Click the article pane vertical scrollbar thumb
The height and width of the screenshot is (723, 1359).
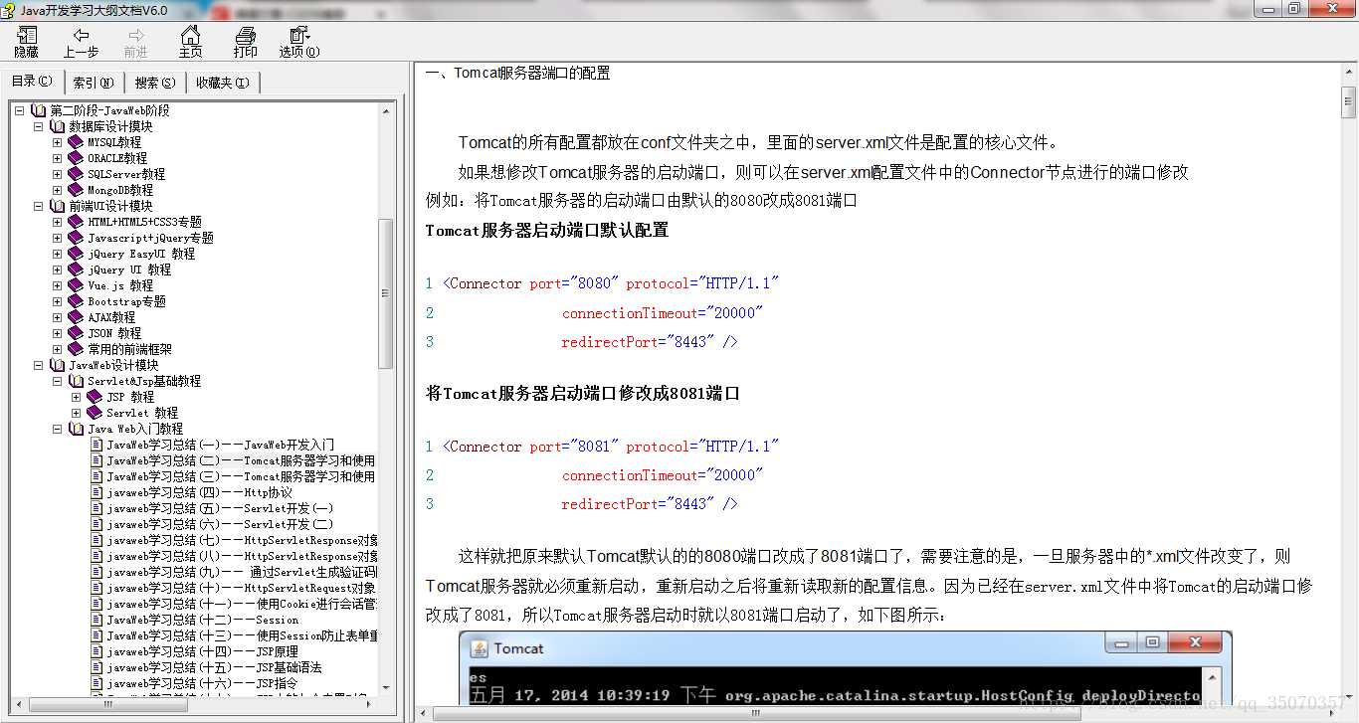pyautogui.click(x=1349, y=101)
